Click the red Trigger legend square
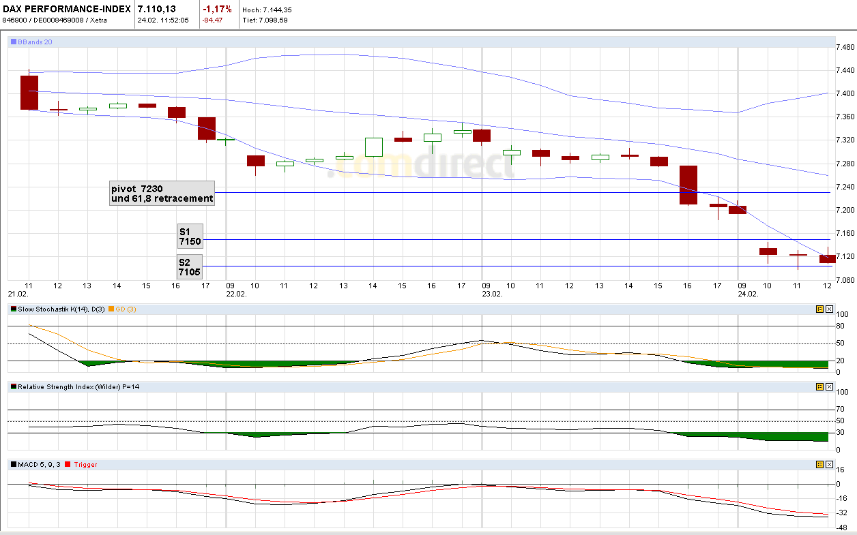 click(68, 465)
